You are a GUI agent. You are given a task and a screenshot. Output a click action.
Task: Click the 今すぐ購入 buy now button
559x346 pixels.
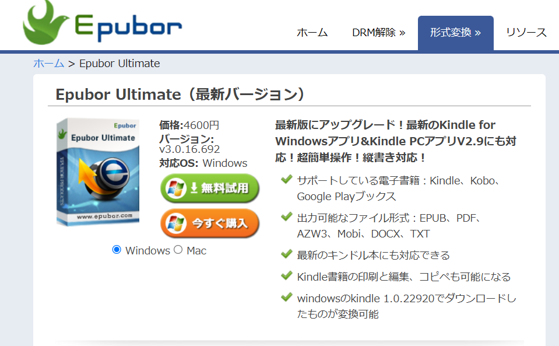point(210,223)
